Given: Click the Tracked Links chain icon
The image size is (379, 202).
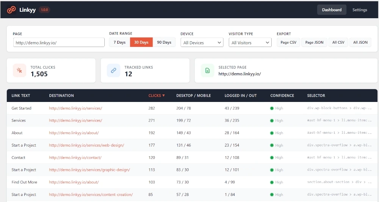Looking at the screenshot, I should tap(113, 70).
